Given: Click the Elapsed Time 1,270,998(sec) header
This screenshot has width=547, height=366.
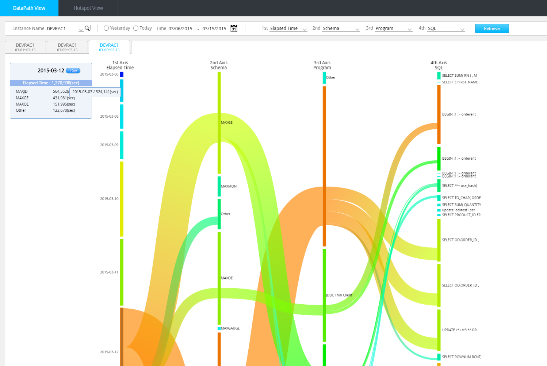Looking at the screenshot, I should (51, 83).
